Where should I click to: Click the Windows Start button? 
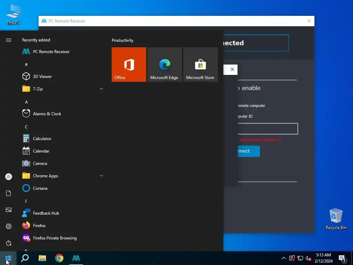[x=8, y=258]
